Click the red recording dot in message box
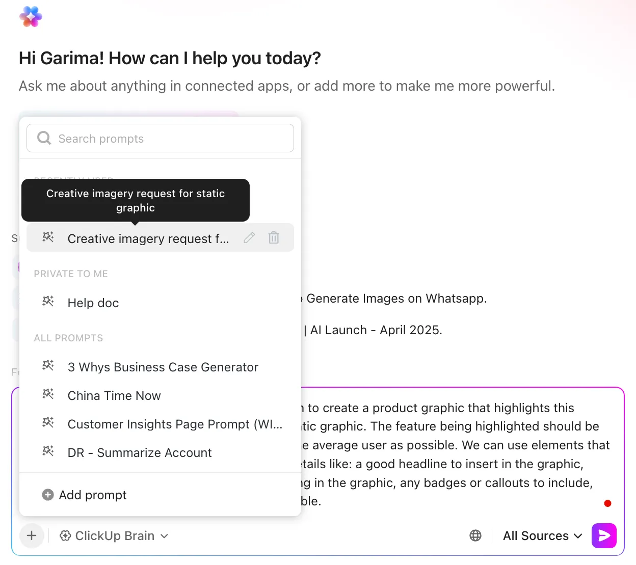Viewport: 636px width, 565px height. [607, 503]
